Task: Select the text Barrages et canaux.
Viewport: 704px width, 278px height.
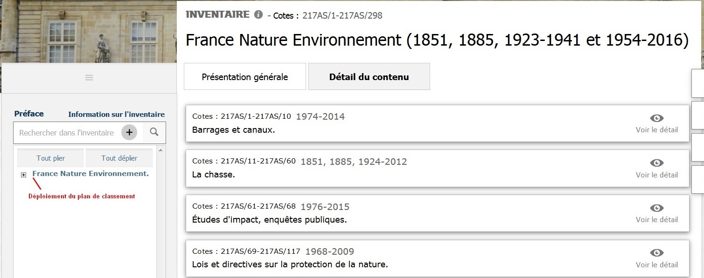Action: point(233,129)
